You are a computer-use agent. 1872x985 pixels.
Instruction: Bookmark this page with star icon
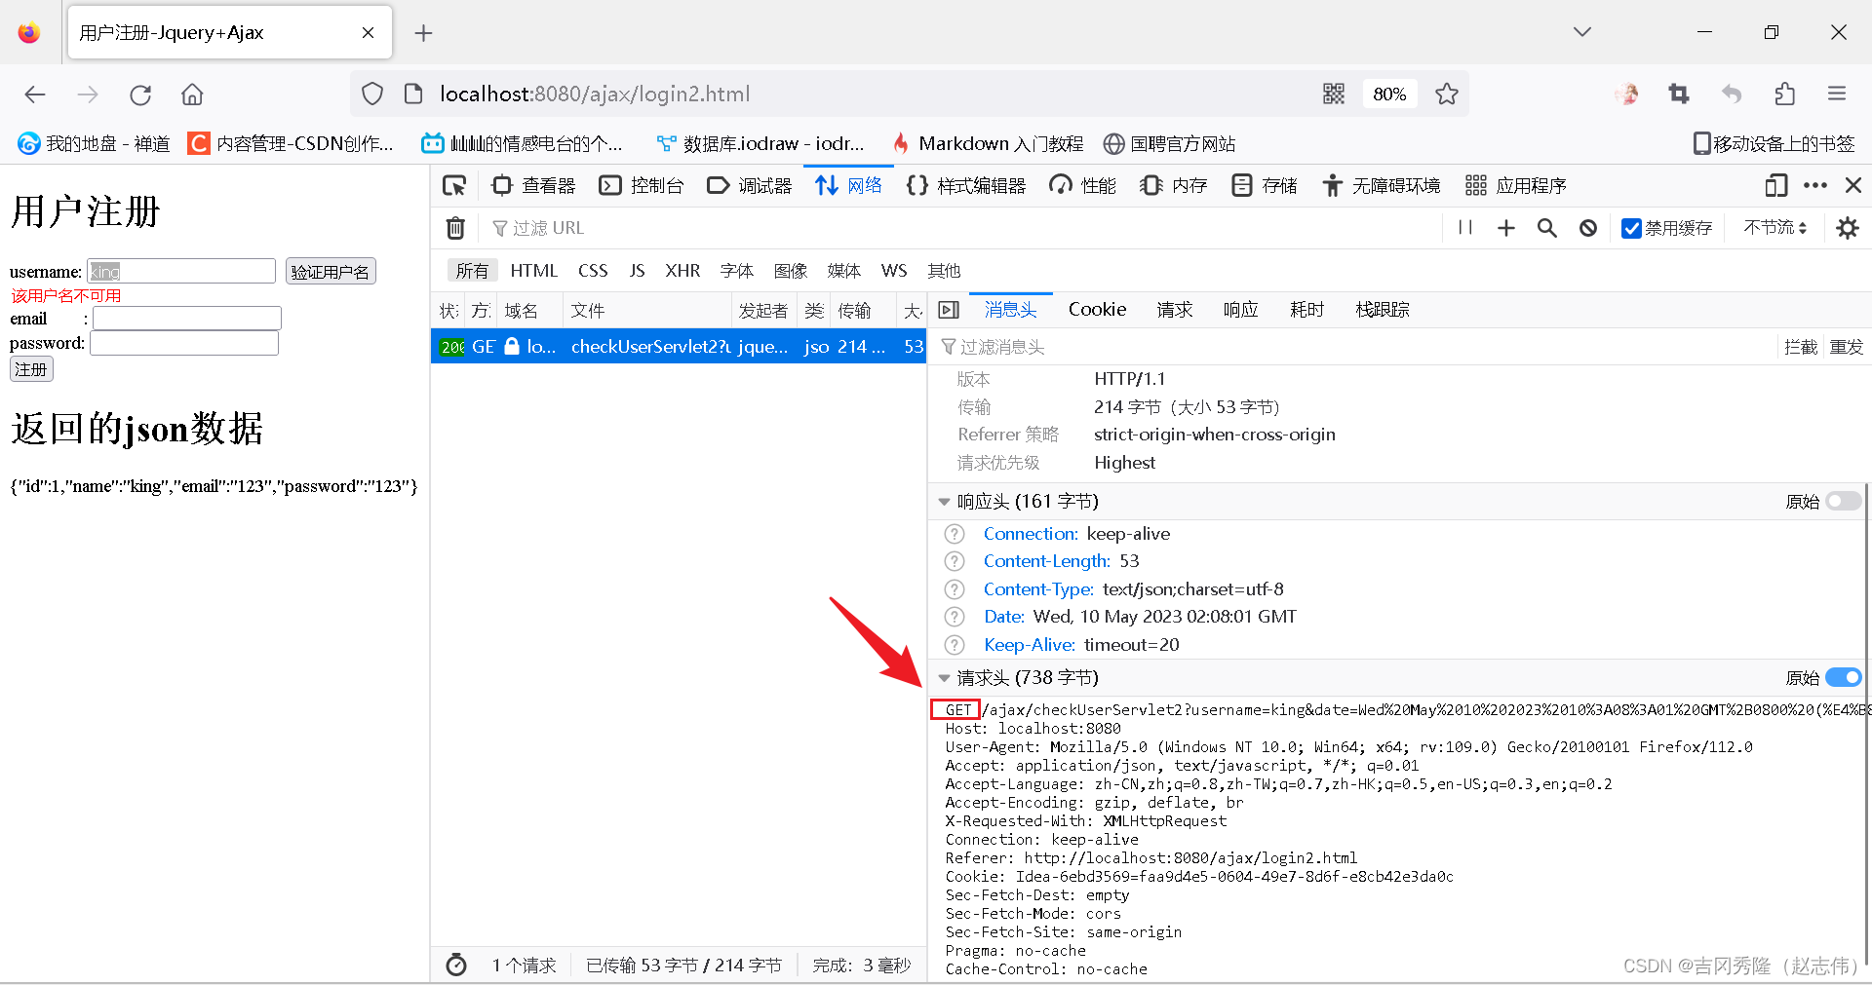click(x=1447, y=94)
